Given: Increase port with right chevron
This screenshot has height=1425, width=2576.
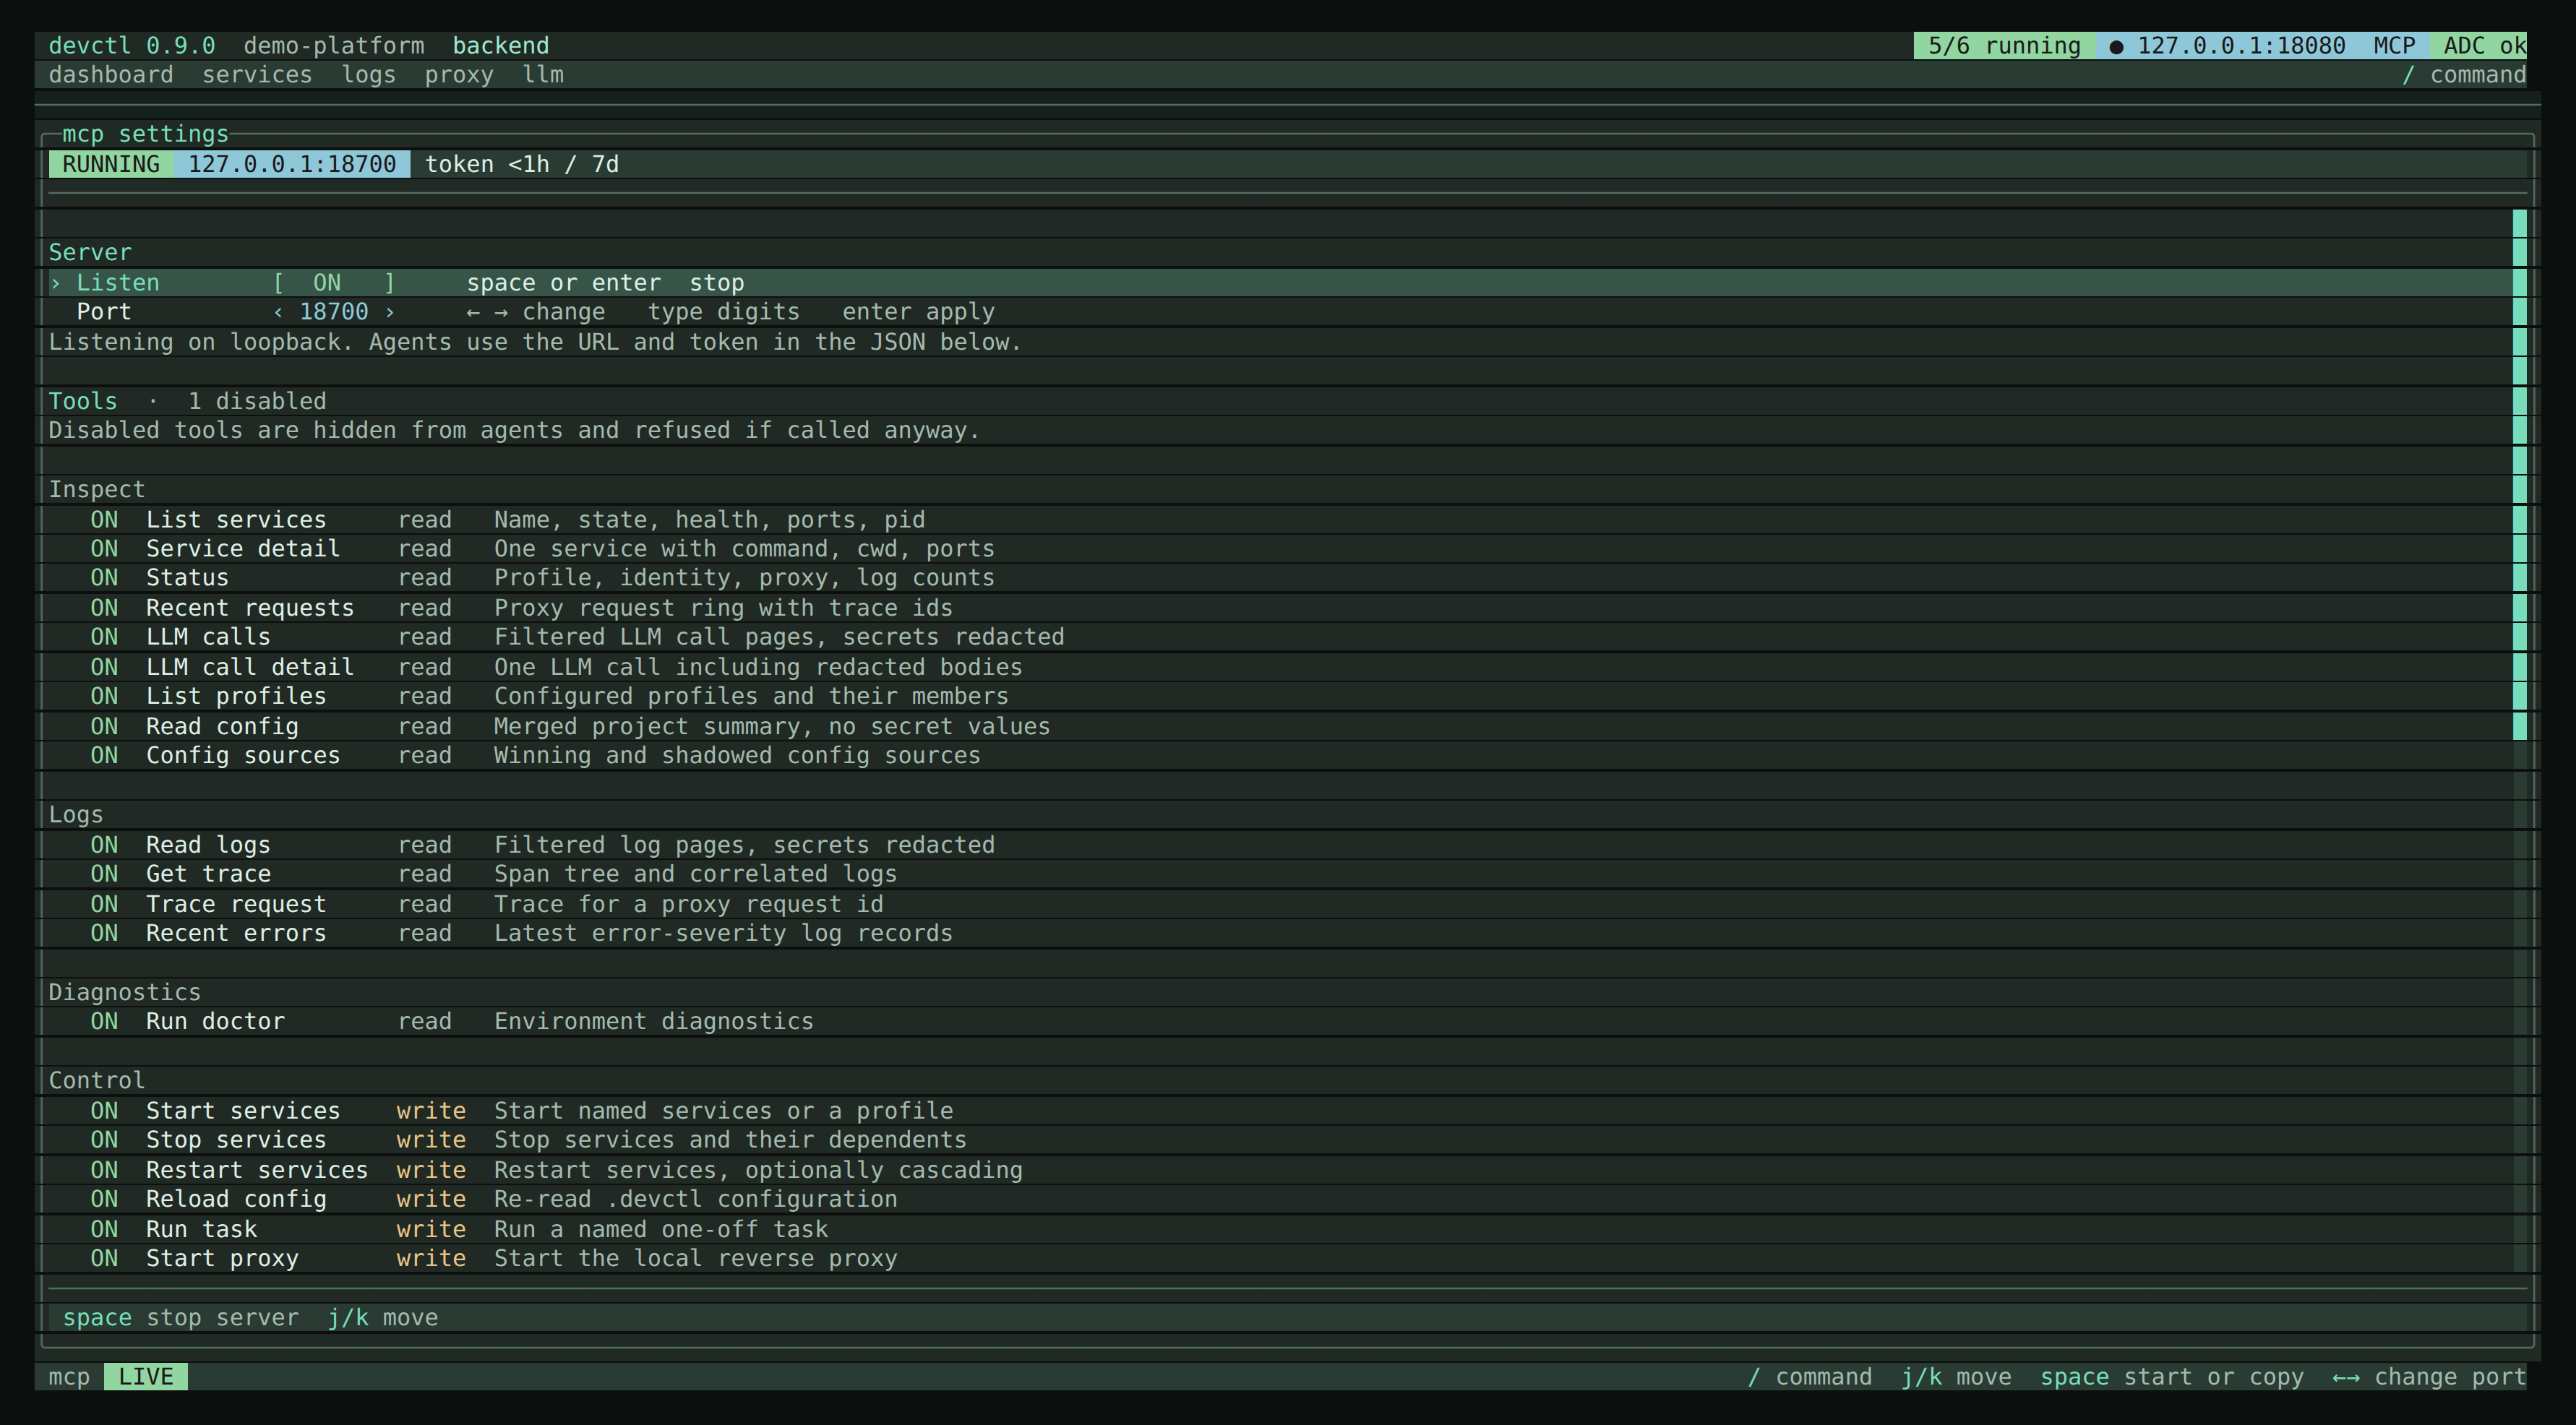Looking at the screenshot, I should click(x=390, y=312).
